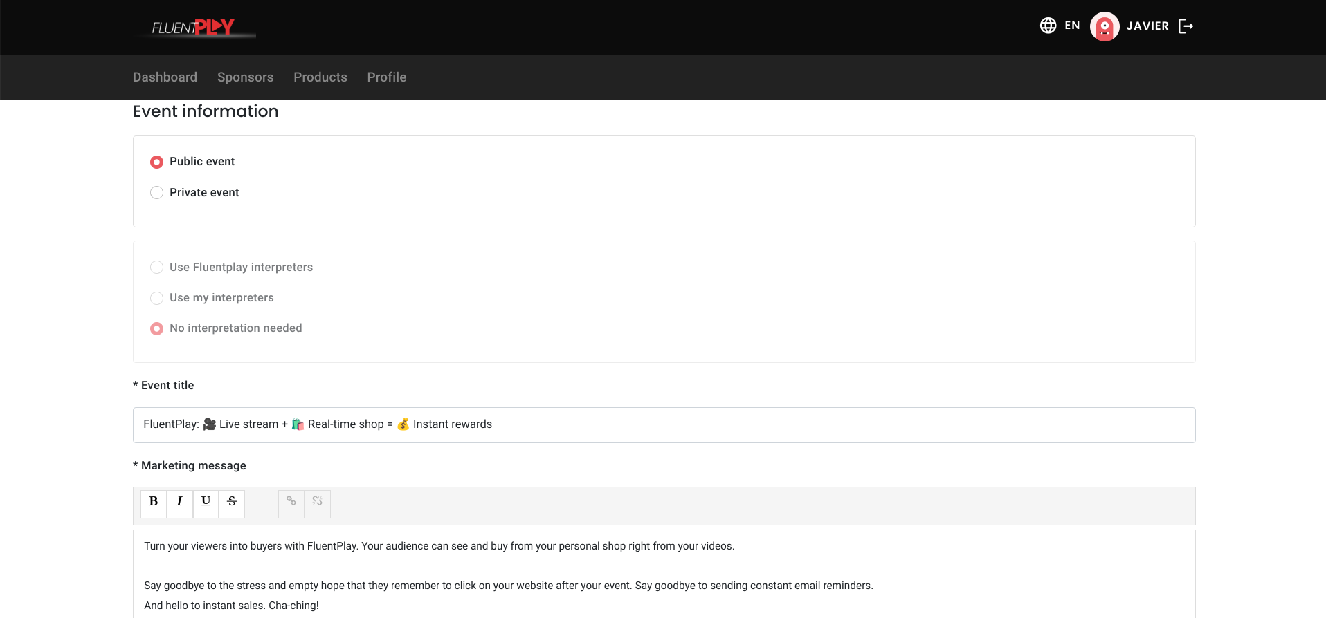Image resolution: width=1326 pixels, height=618 pixels.
Task: Toggle underline formatting
Action: 206,504
